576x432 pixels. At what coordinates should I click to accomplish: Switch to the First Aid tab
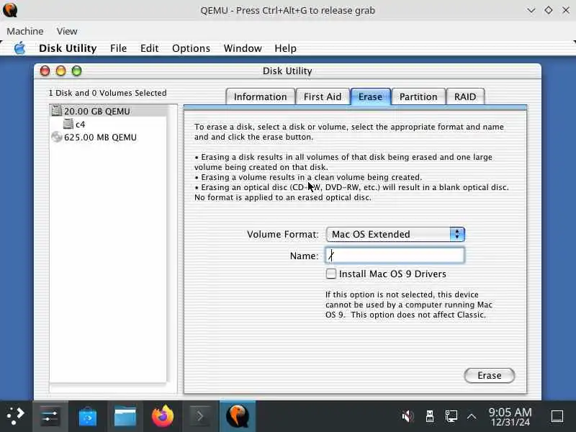322,96
